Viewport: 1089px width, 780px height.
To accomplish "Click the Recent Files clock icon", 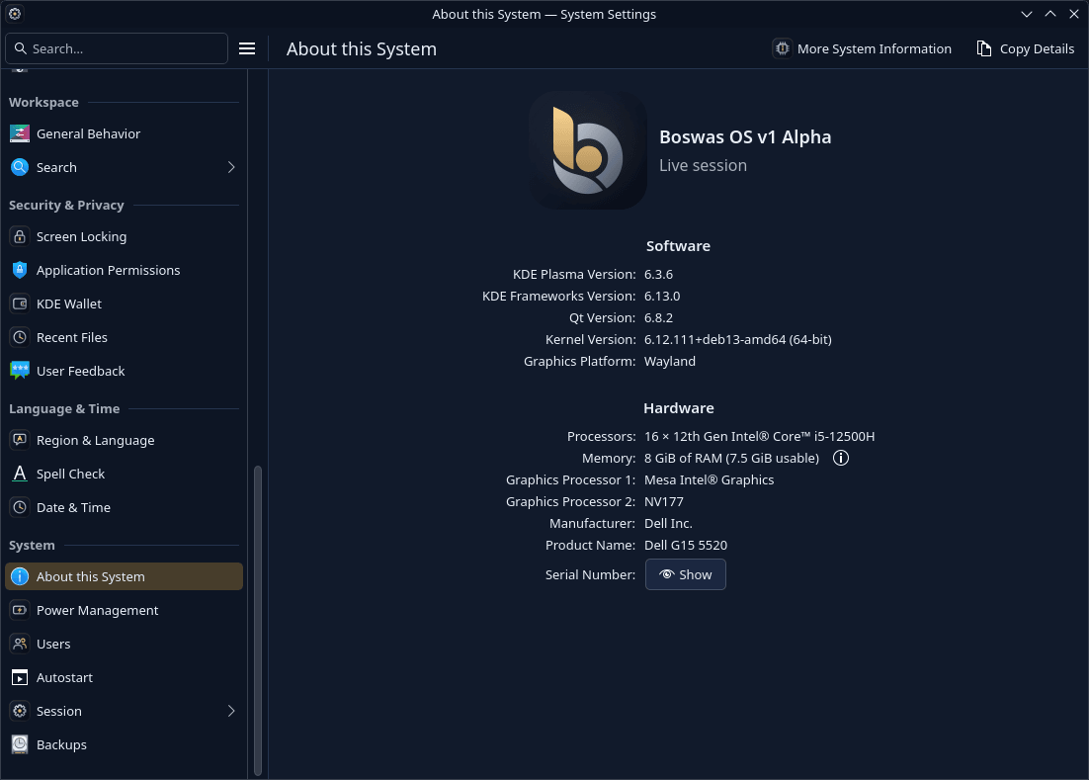I will coord(20,337).
